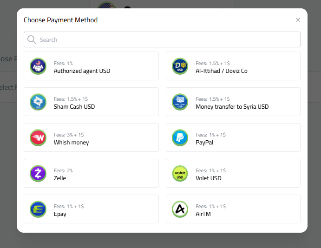The image size is (321, 248).
Task: Pick the AirTM label text
Action: tap(203, 214)
